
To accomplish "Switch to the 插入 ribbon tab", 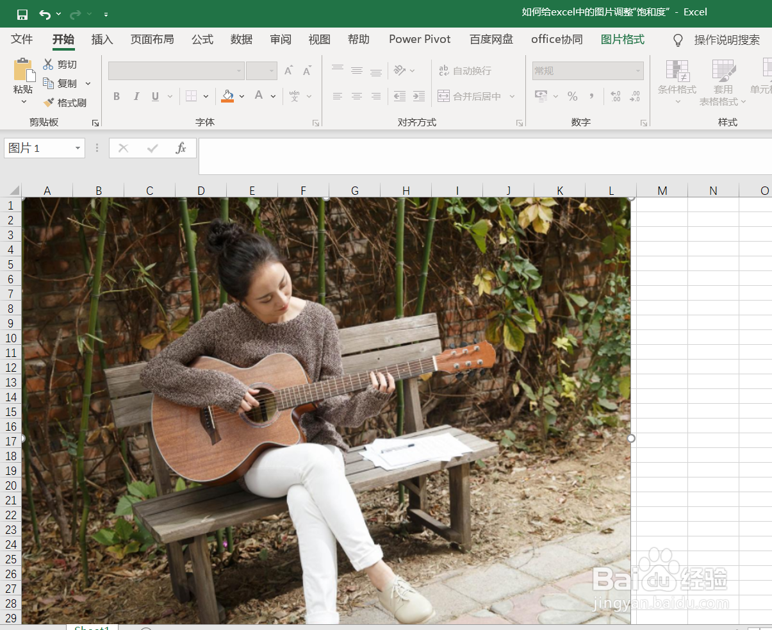I will 102,39.
